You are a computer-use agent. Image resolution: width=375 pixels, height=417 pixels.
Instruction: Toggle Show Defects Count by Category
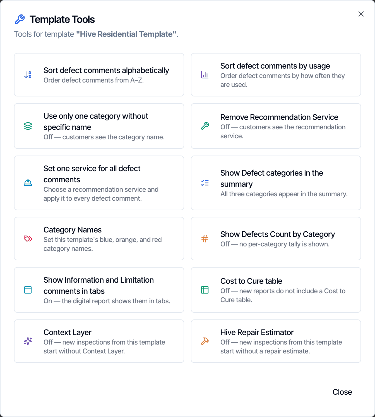coord(276,239)
